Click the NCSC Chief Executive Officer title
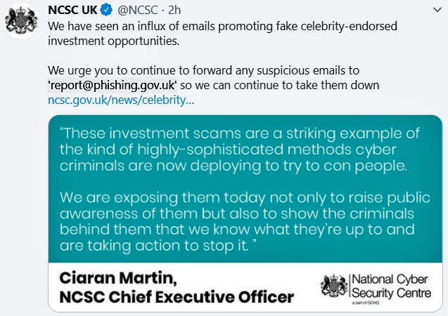448x316 pixels. (177, 297)
